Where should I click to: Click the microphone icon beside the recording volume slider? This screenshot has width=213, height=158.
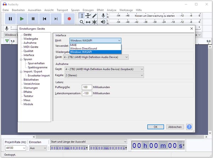(x=6, y=29)
